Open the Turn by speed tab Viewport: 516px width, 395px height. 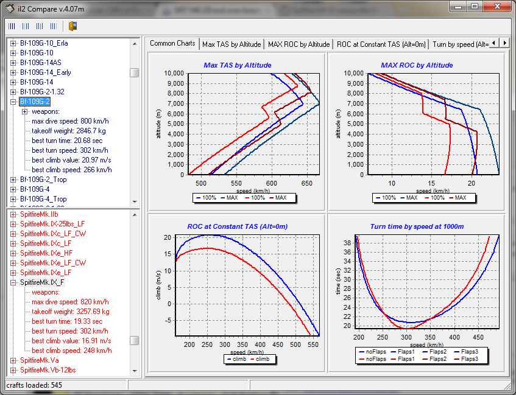(x=459, y=44)
